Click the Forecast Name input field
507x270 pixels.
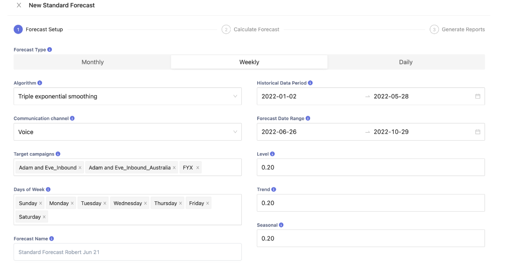tap(127, 252)
